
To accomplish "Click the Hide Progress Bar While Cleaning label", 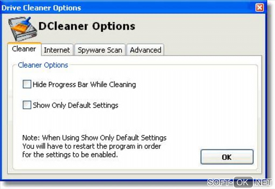I will tap(84, 85).
